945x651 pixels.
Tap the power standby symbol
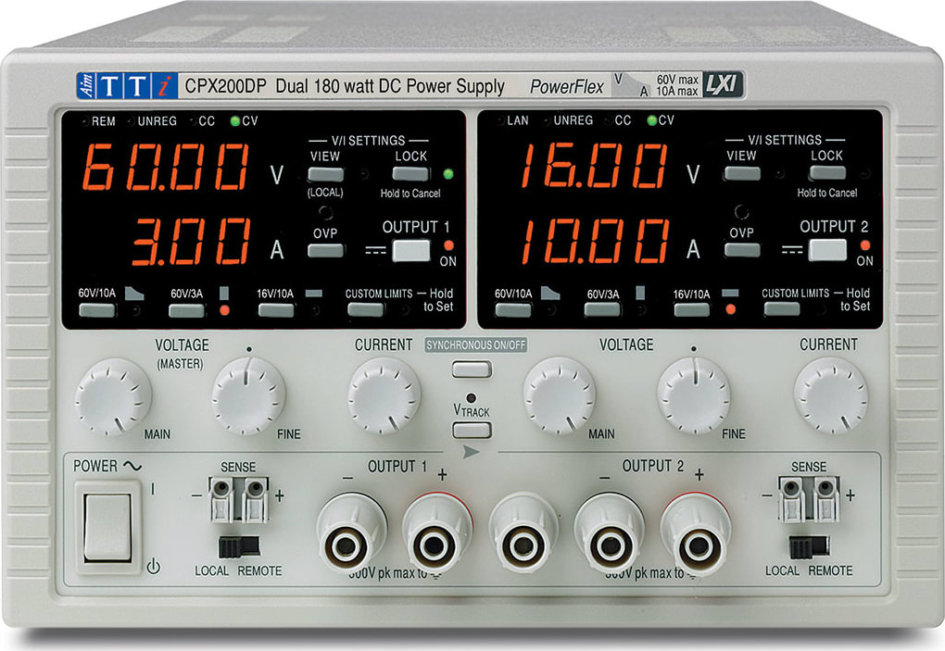click(154, 567)
